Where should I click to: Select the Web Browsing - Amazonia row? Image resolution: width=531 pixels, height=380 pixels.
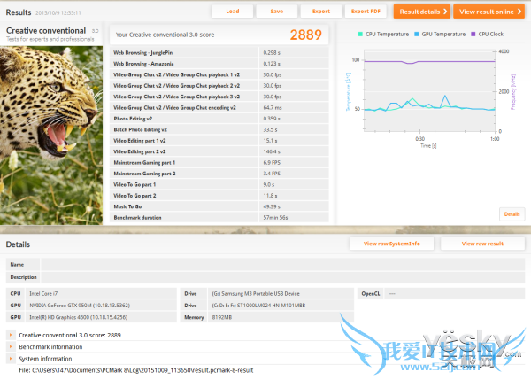[x=219, y=64]
